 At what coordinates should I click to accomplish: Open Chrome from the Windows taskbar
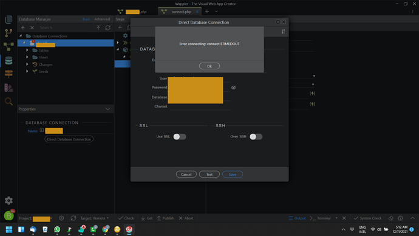pos(105,229)
